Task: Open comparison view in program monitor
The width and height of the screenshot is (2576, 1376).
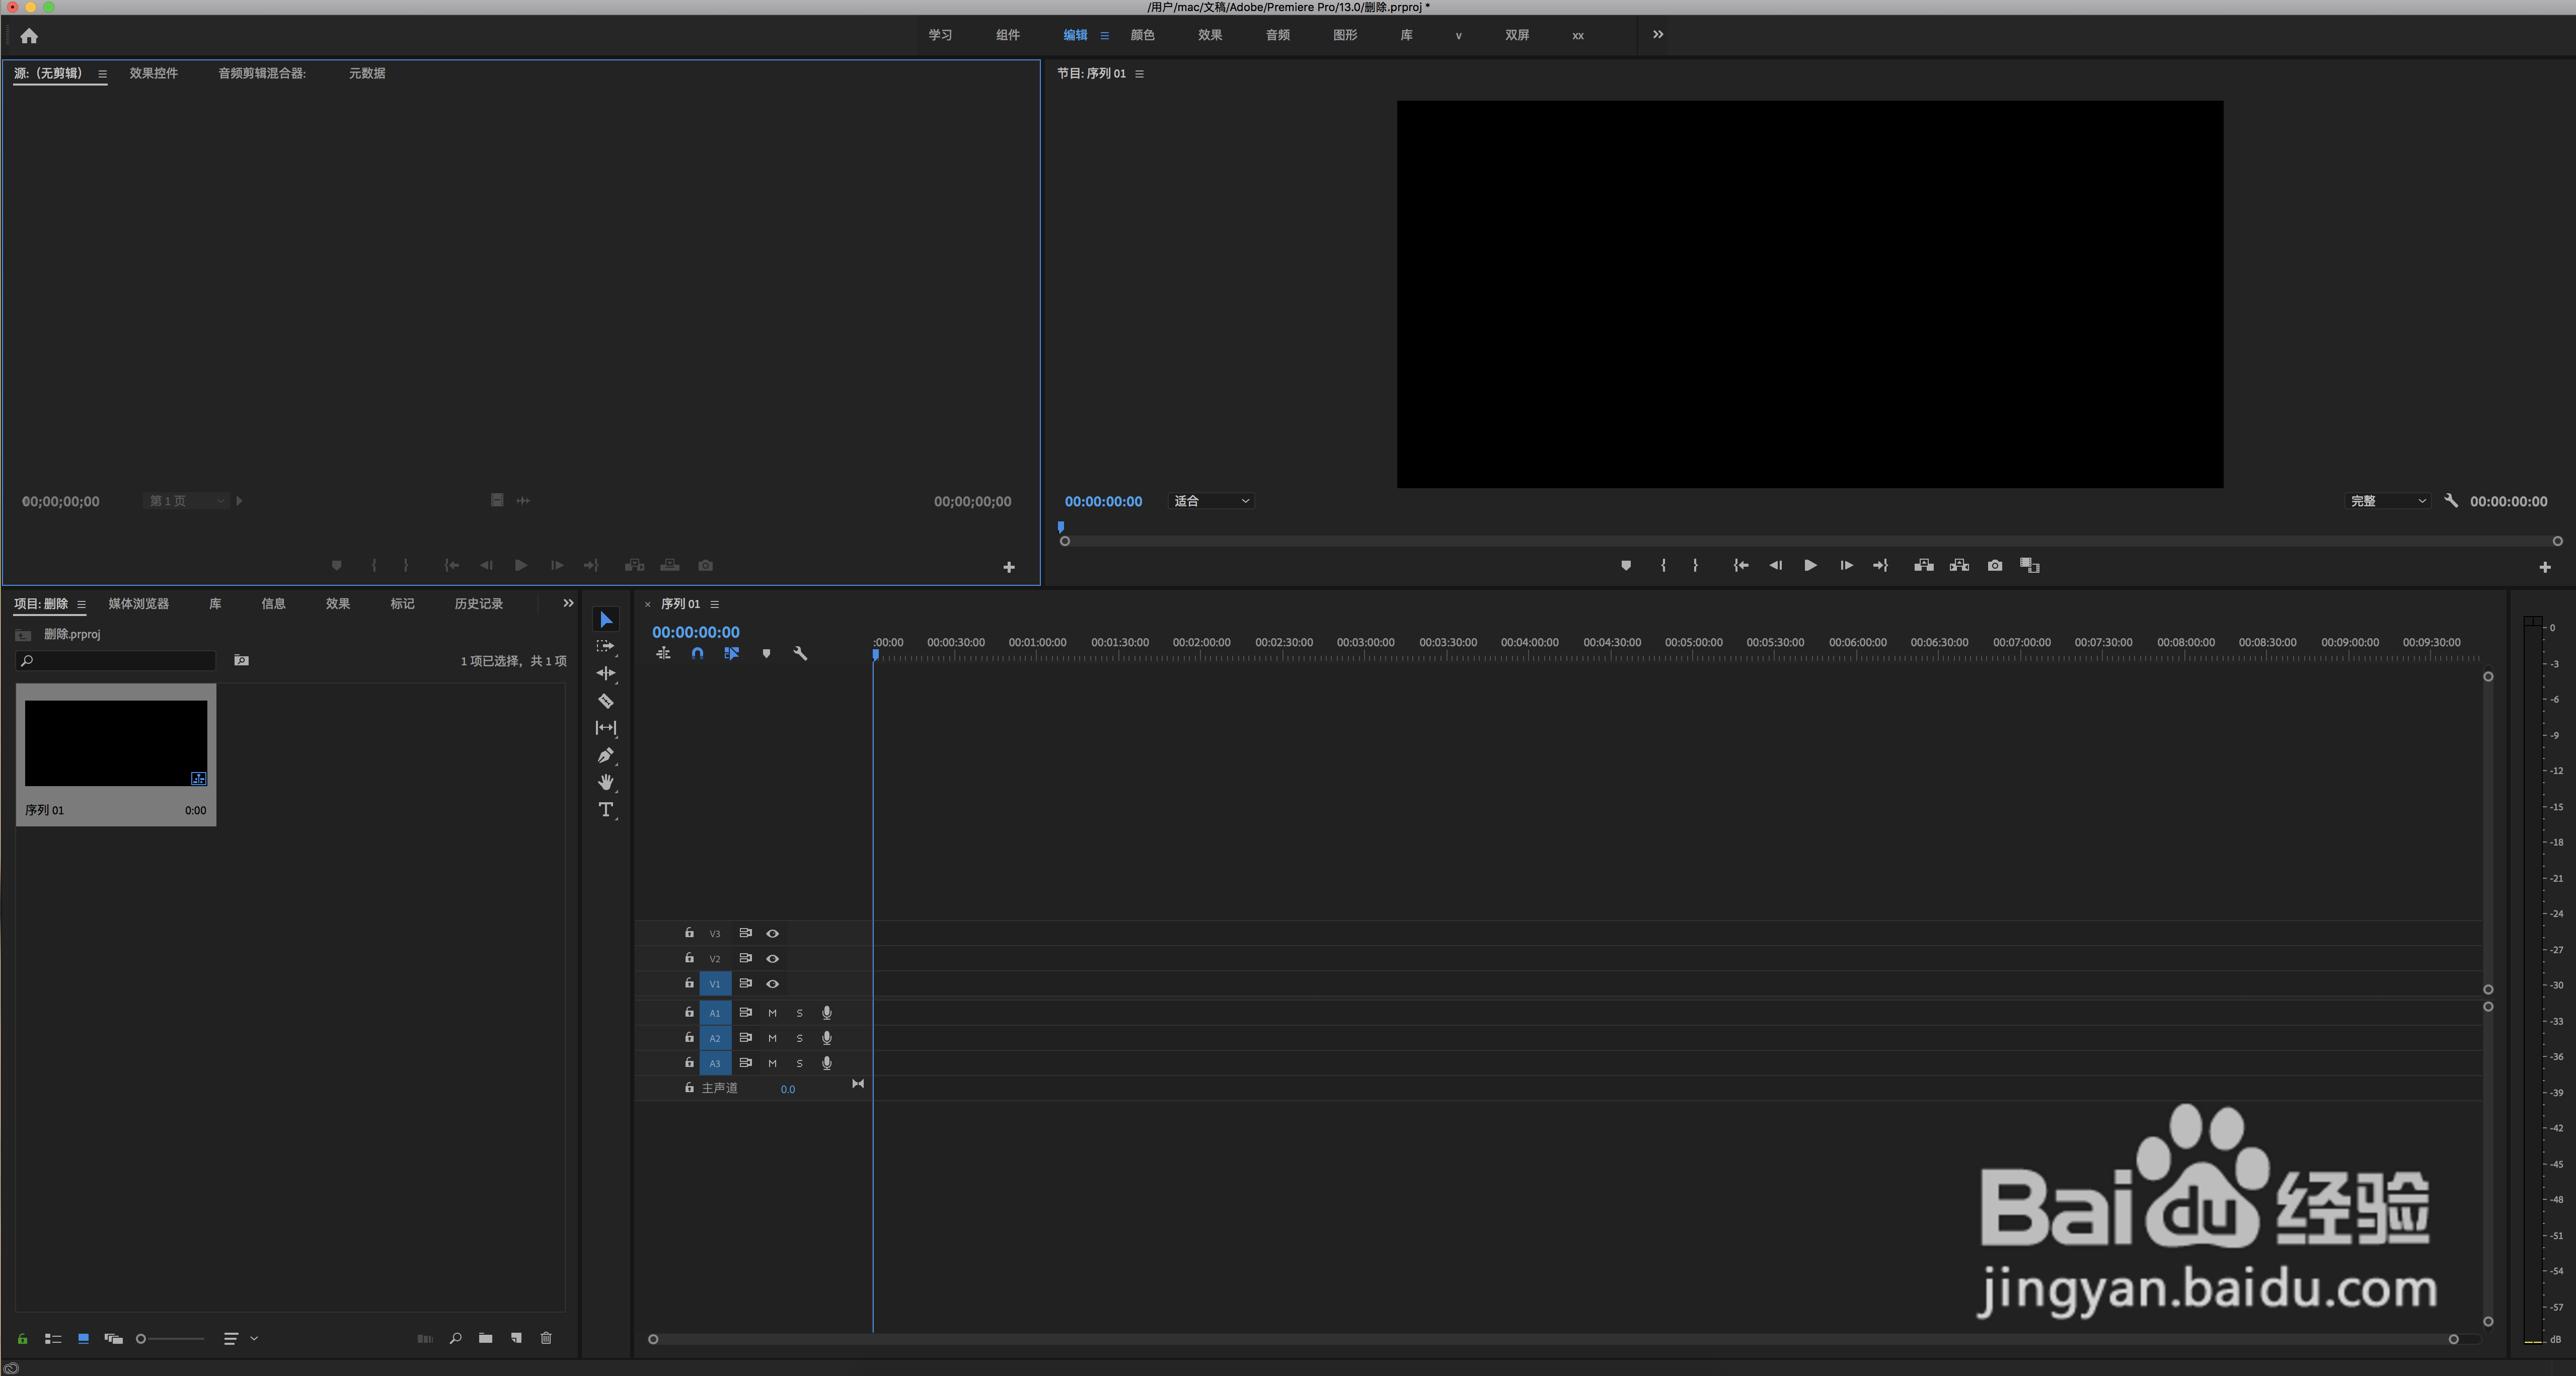Action: coord(2030,566)
